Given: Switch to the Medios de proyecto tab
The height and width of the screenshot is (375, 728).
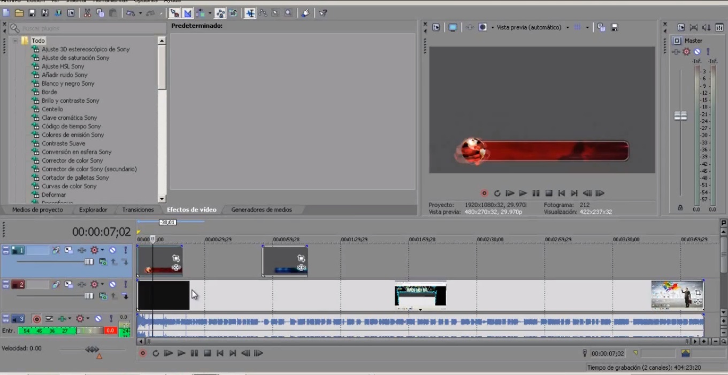Looking at the screenshot, I should coord(37,210).
